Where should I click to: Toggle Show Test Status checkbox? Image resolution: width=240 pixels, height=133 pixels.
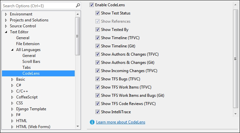[98, 13]
